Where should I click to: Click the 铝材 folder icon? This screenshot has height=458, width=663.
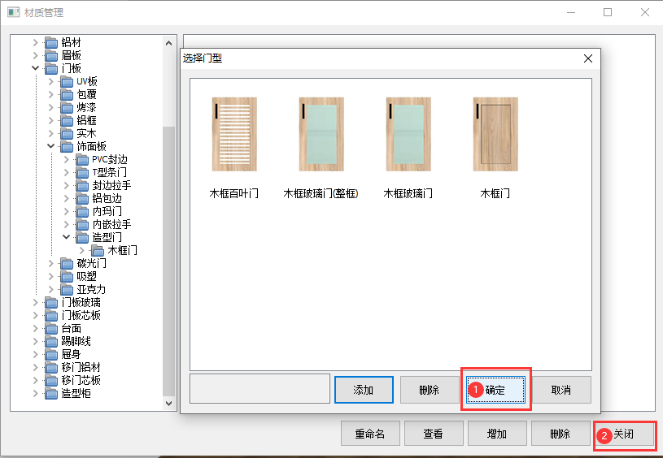(51, 43)
